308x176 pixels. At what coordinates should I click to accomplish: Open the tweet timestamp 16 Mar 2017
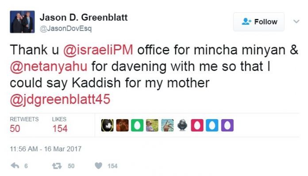(x=46, y=149)
